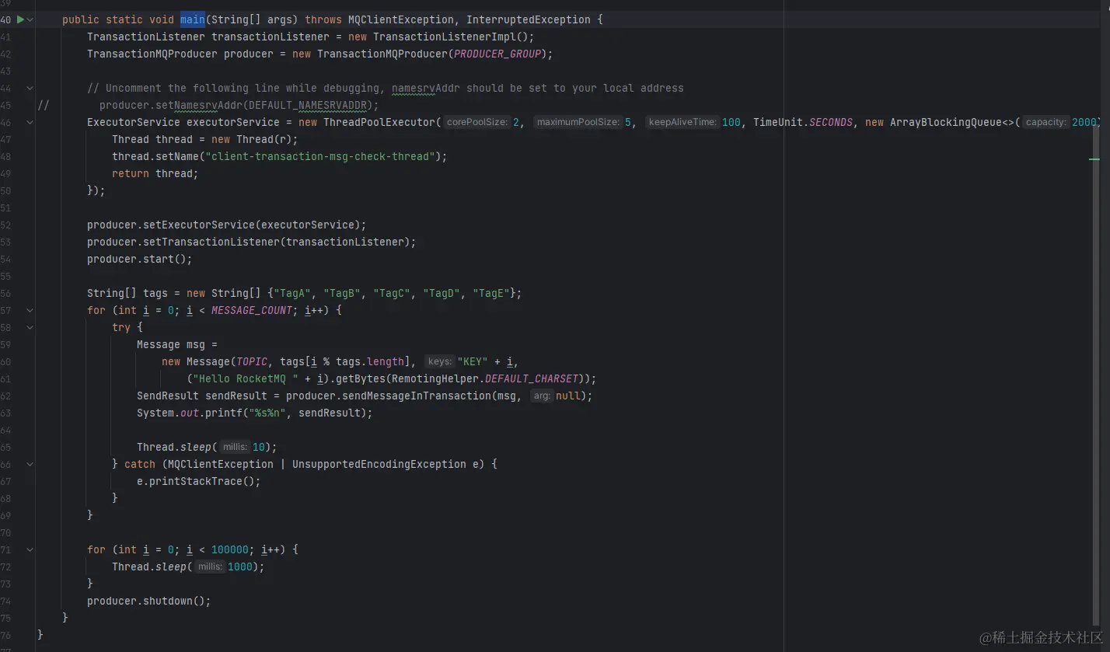Collapse the MESSAGE_COUNT for loop fold
Image resolution: width=1110 pixels, height=652 pixels.
tap(30, 310)
